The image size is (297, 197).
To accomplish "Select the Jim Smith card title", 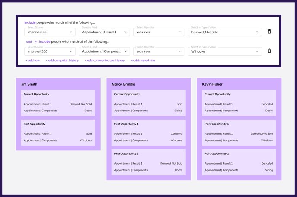I will coord(29,84).
